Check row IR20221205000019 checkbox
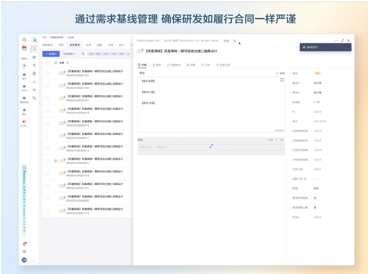This screenshot has height=274, width=368. coord(47,111)
